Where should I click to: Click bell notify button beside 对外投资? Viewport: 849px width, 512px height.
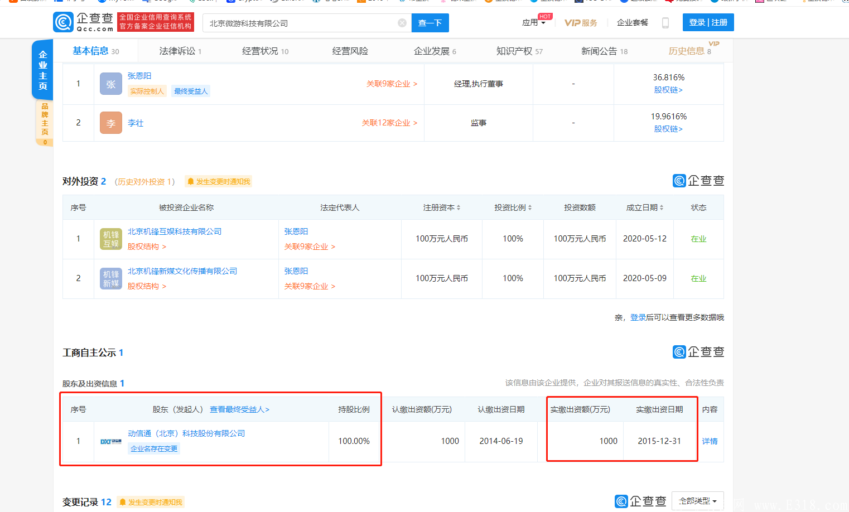218,181
